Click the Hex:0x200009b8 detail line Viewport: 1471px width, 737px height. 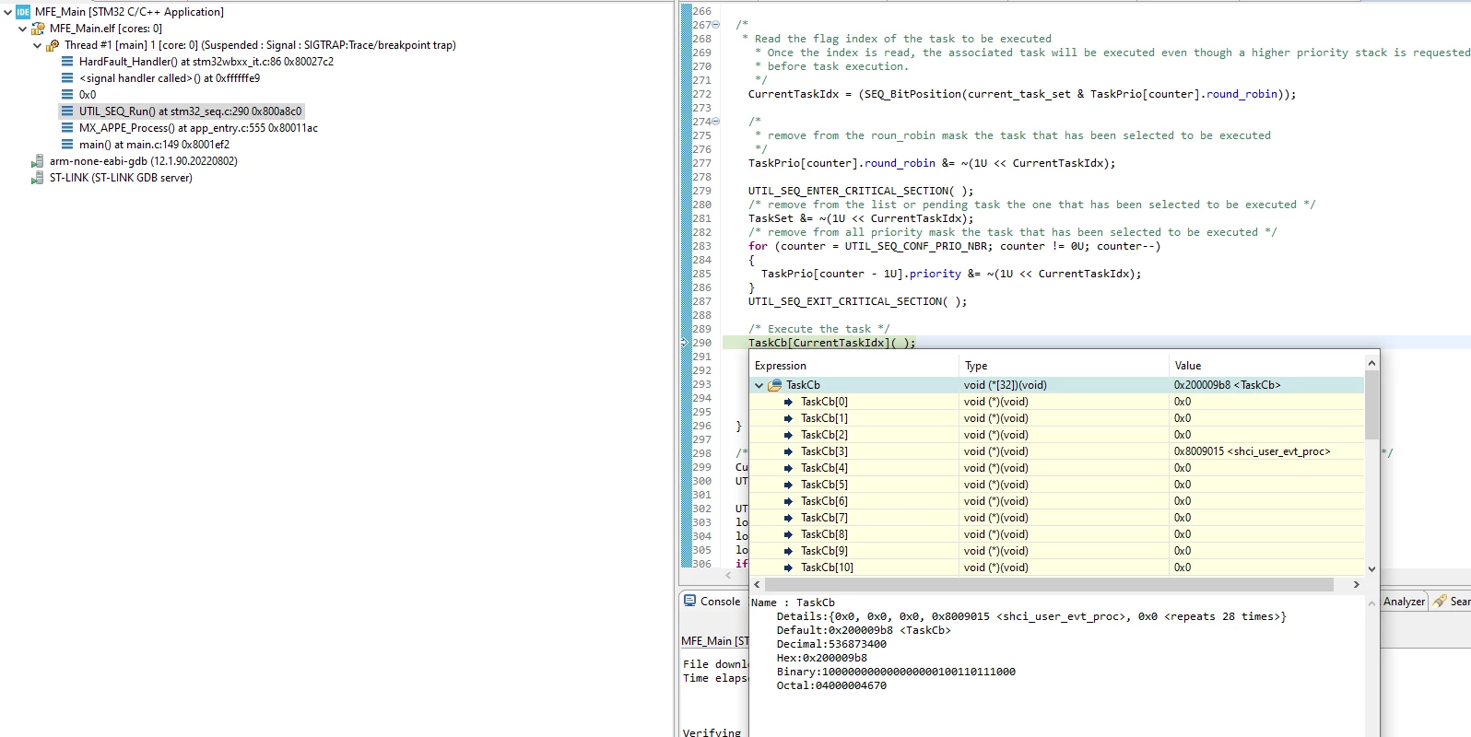click(821, 658)
